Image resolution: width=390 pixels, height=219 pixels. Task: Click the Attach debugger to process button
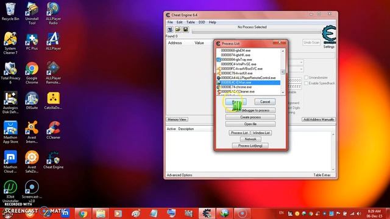[x=250, y=110]
